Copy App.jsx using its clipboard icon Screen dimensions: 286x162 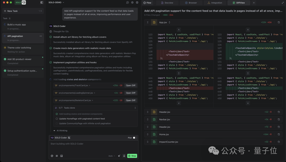[x=279, y=22]
